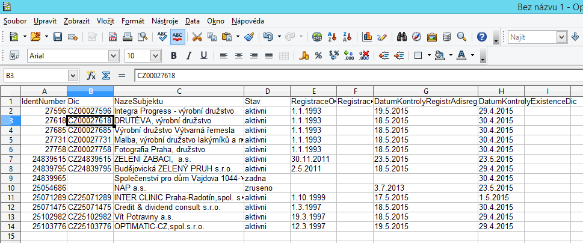Export directly as PDF
The height and width of the screenshot is (243, 583).
point(113,37)
